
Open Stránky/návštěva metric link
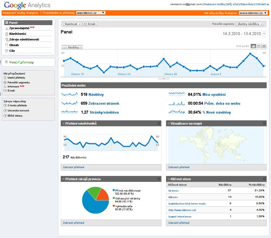coord(104,112)
